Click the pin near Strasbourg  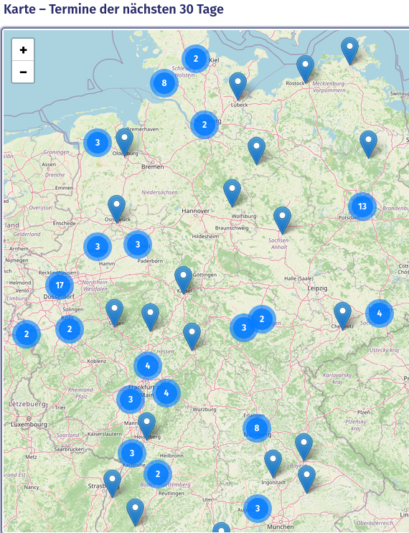pos(112,484)
